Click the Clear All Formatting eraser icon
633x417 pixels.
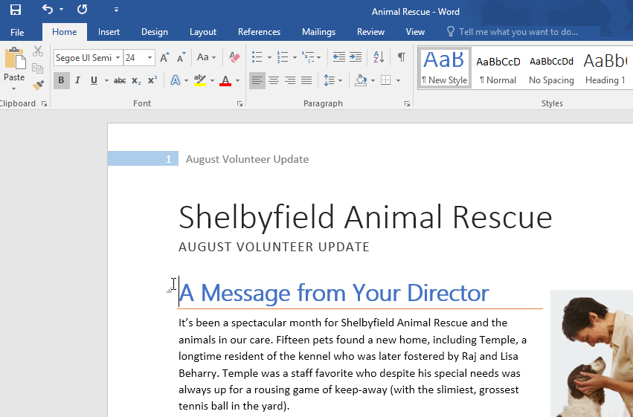234,57
